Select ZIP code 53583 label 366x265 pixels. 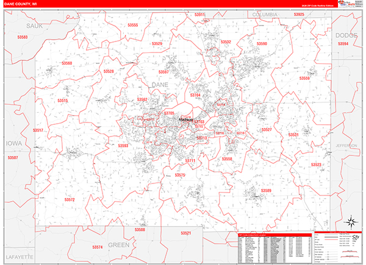click(x=23, y=37)
